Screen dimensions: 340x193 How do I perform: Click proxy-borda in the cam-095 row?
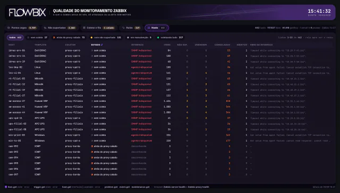point(73,163)
